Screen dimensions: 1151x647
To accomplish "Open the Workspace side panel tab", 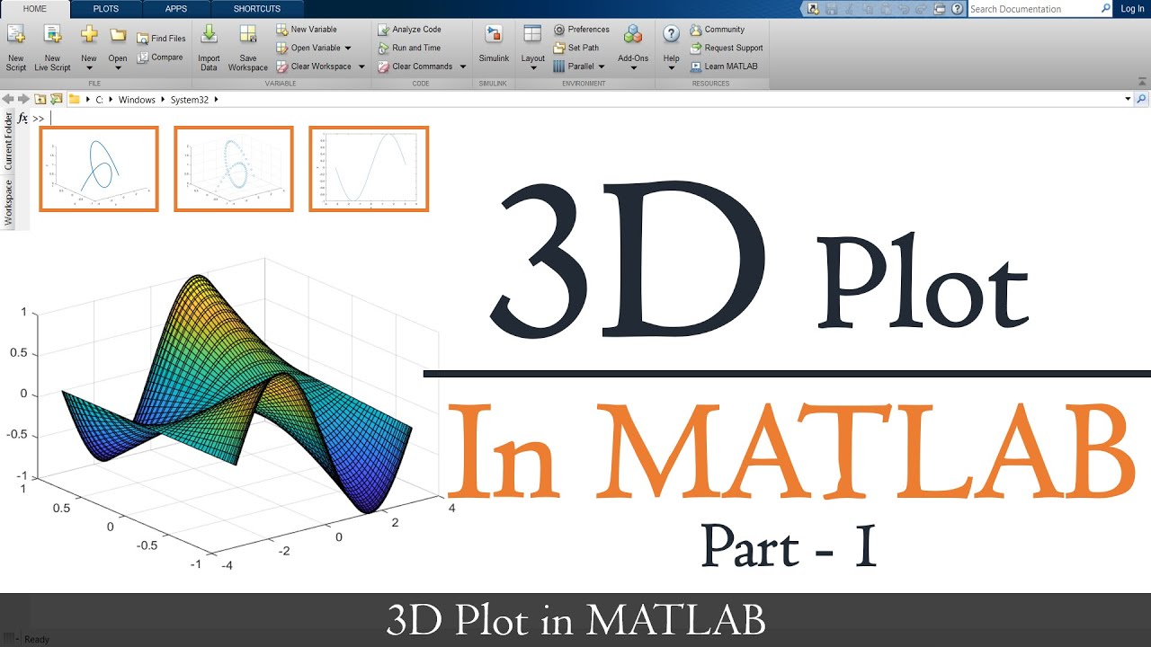I will pyautogui.click(x=8, y=201).
